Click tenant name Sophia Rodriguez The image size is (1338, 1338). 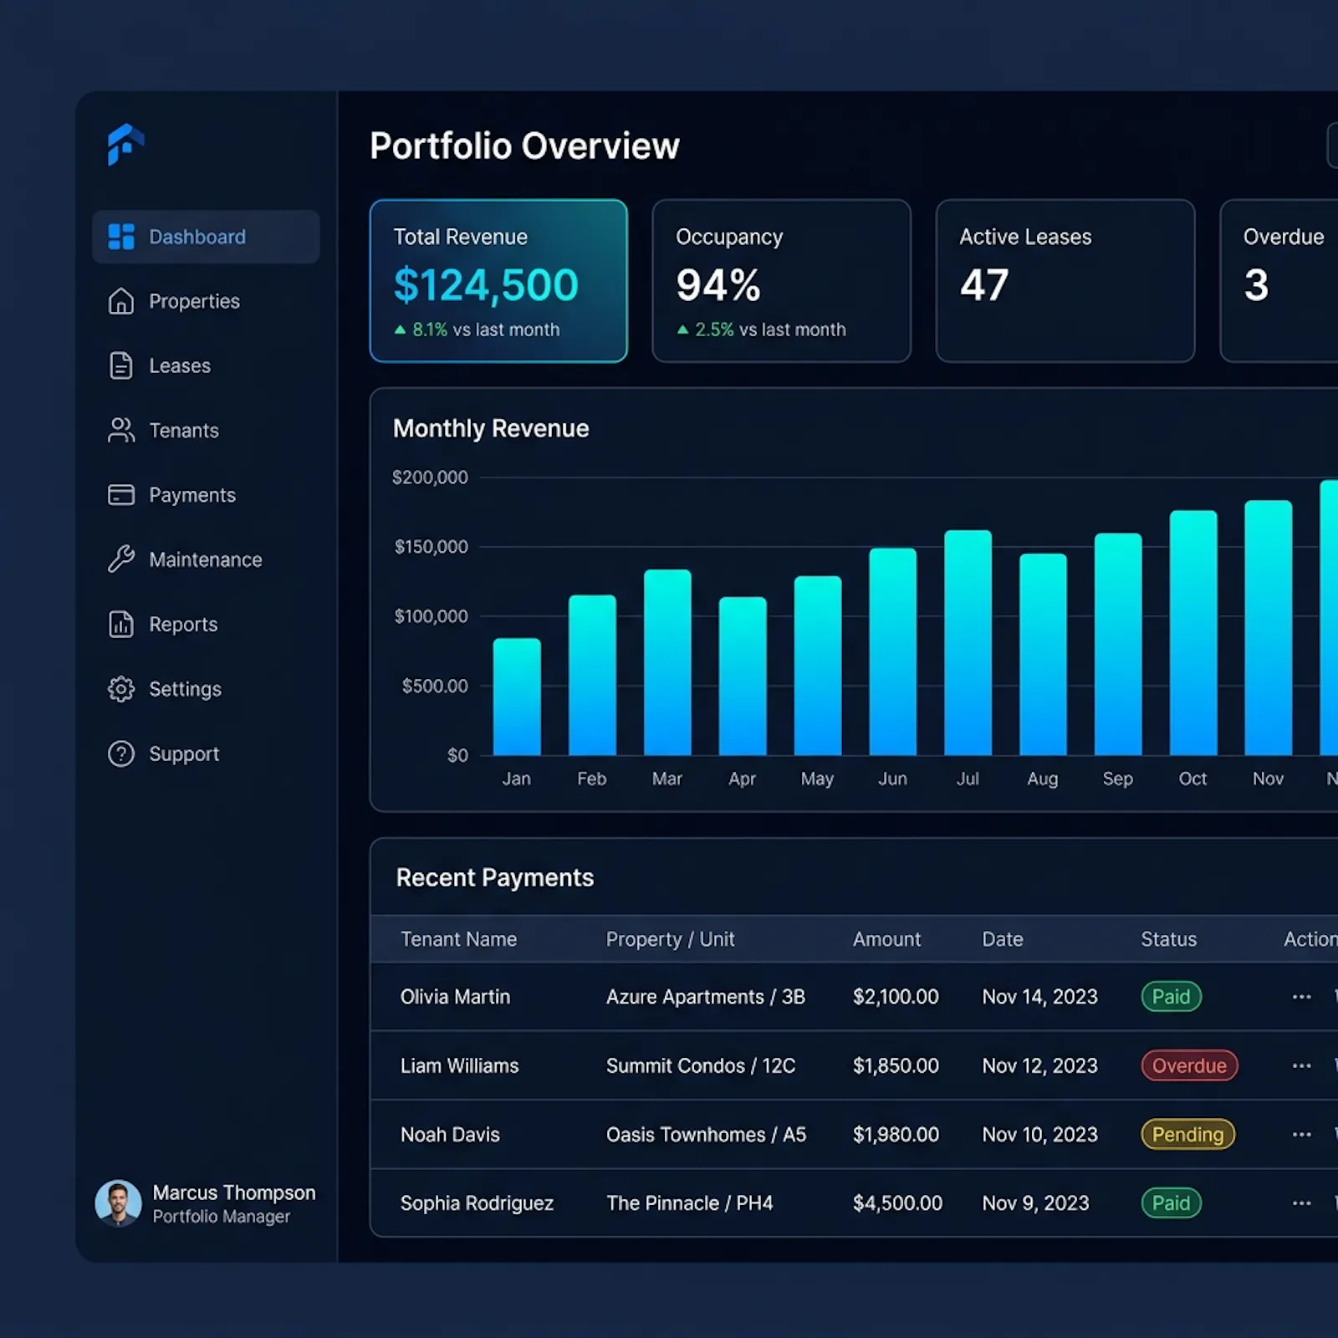click(x=477, y=1203)
